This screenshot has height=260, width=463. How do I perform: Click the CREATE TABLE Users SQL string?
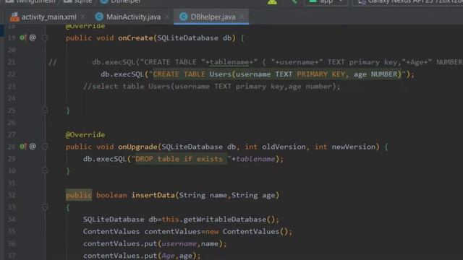coord(277,74)
